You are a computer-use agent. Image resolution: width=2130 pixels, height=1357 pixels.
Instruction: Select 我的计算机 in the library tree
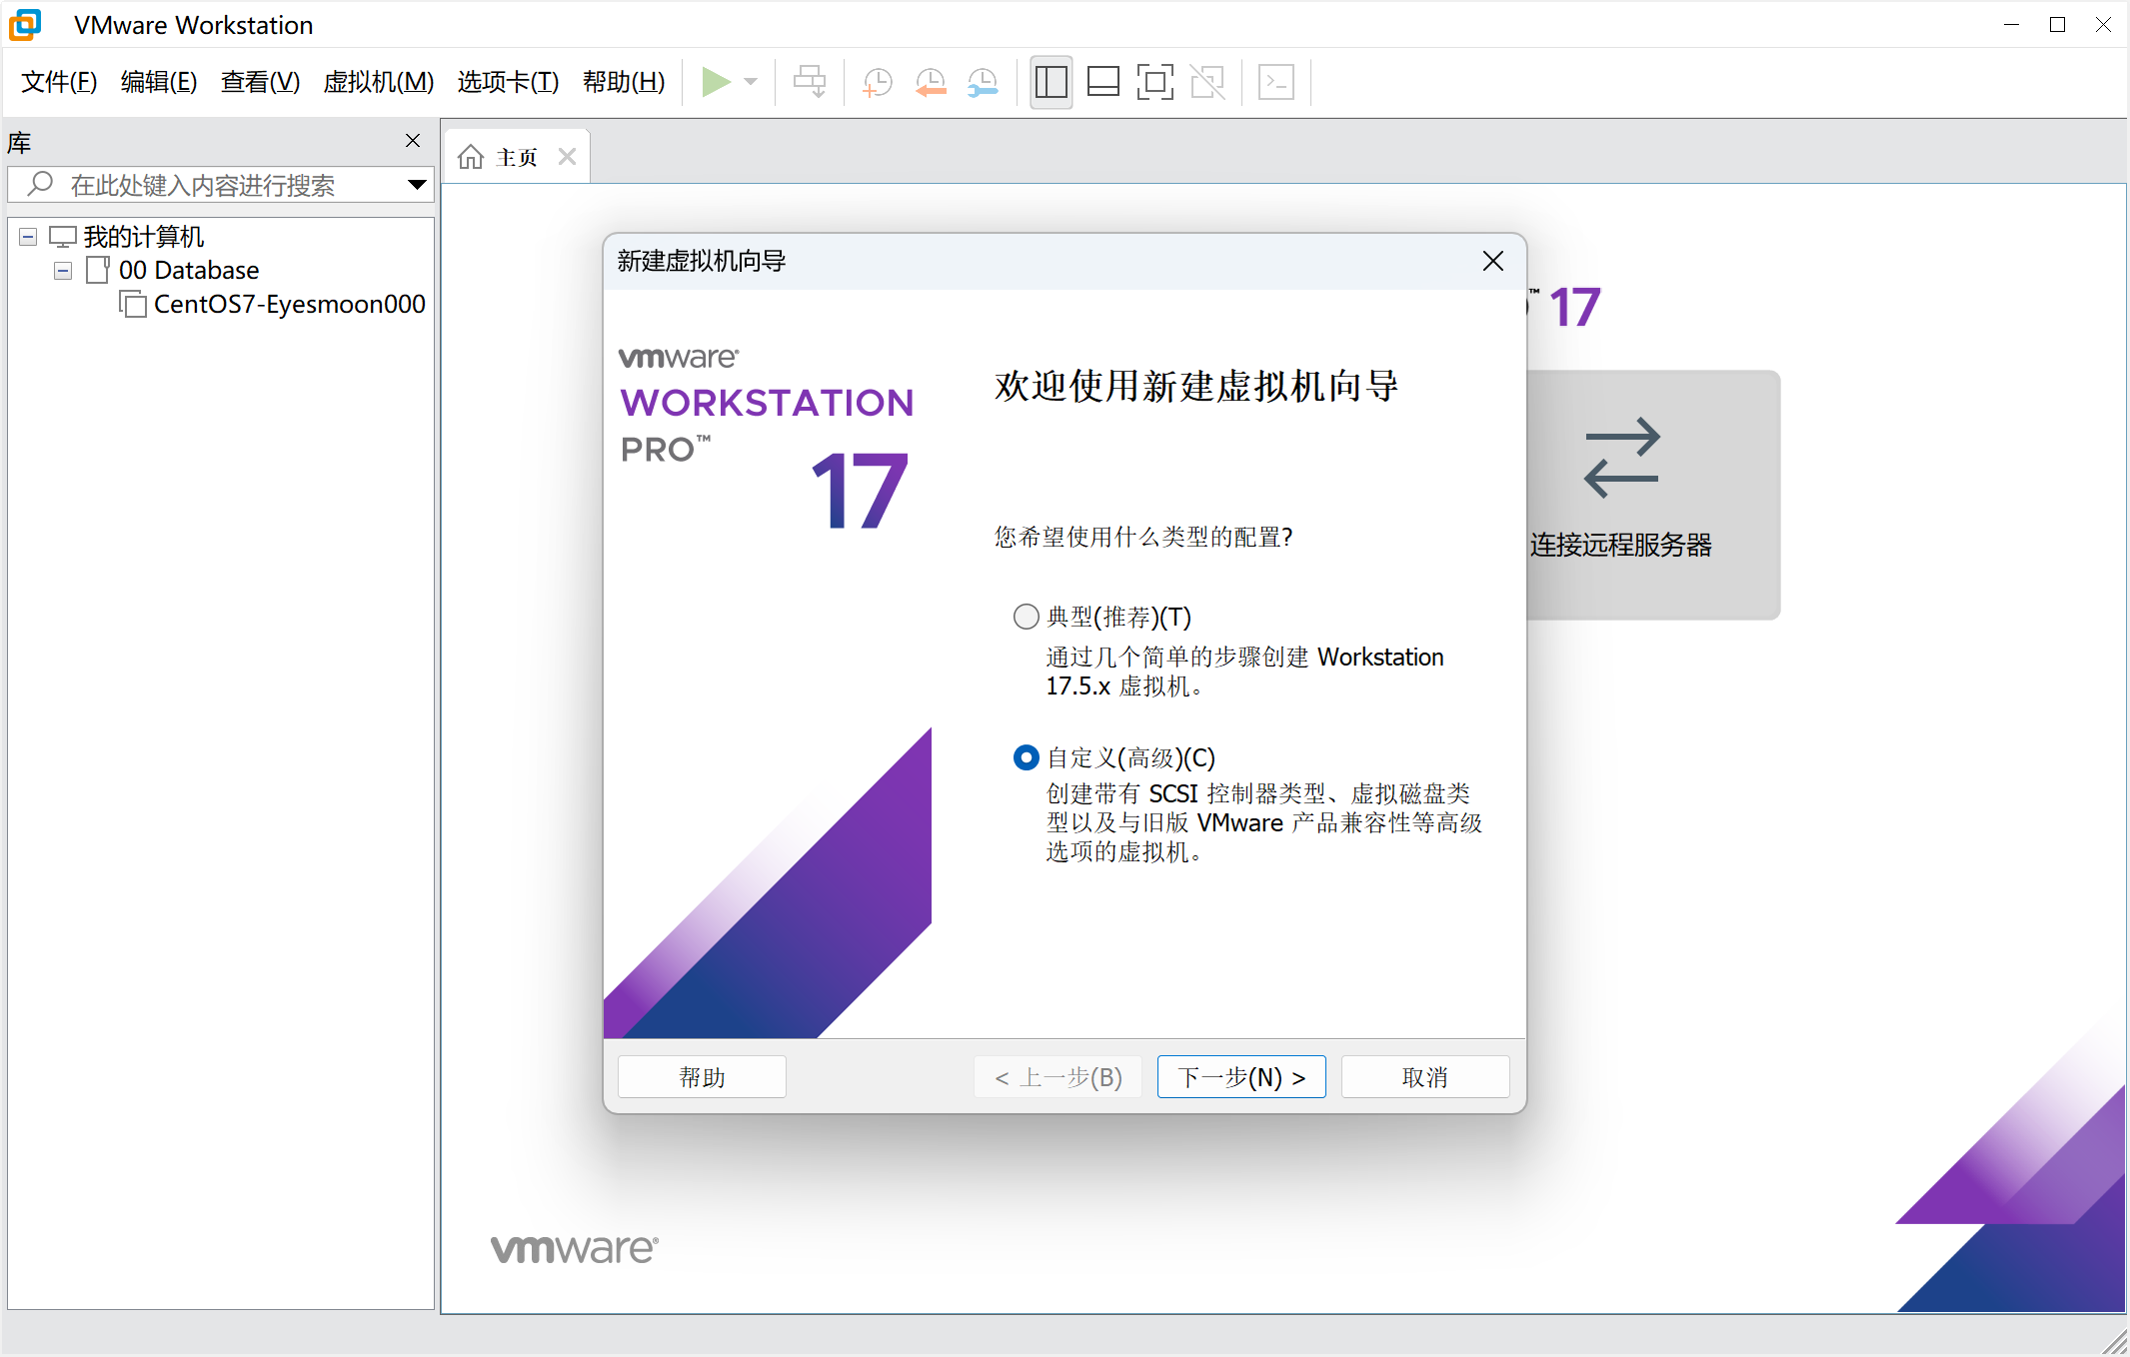pyautogui.click(x=144, y=237)
